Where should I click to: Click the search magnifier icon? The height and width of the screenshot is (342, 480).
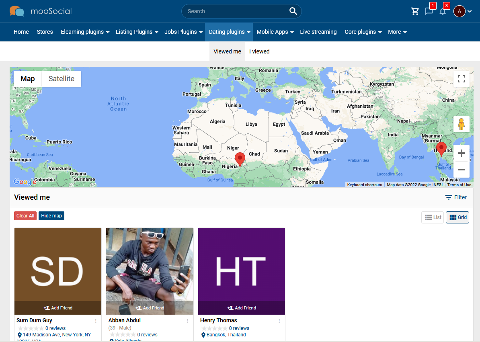tap(293, 11)
